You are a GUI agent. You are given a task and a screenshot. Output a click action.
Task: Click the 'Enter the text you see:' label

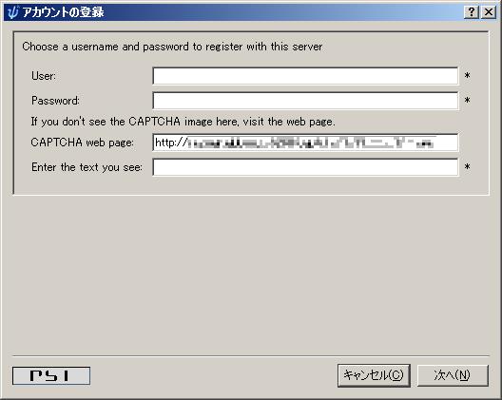(87, 167)
